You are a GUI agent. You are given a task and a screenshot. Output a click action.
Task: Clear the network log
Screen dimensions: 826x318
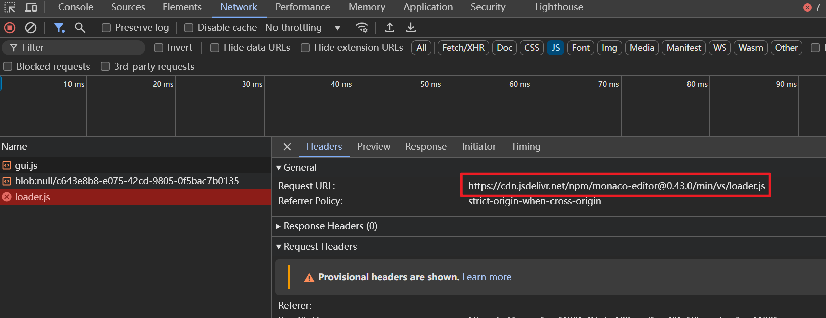[31, 28]
